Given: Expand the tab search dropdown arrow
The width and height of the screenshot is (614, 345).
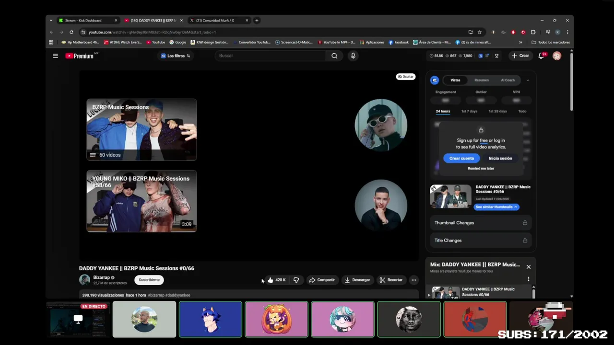Looking at the screenshot, I should tap(51, 20).
